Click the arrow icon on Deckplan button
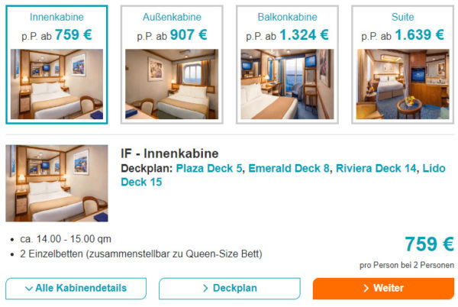This screenshot has height=307, width=458. [x=206, y=289]
